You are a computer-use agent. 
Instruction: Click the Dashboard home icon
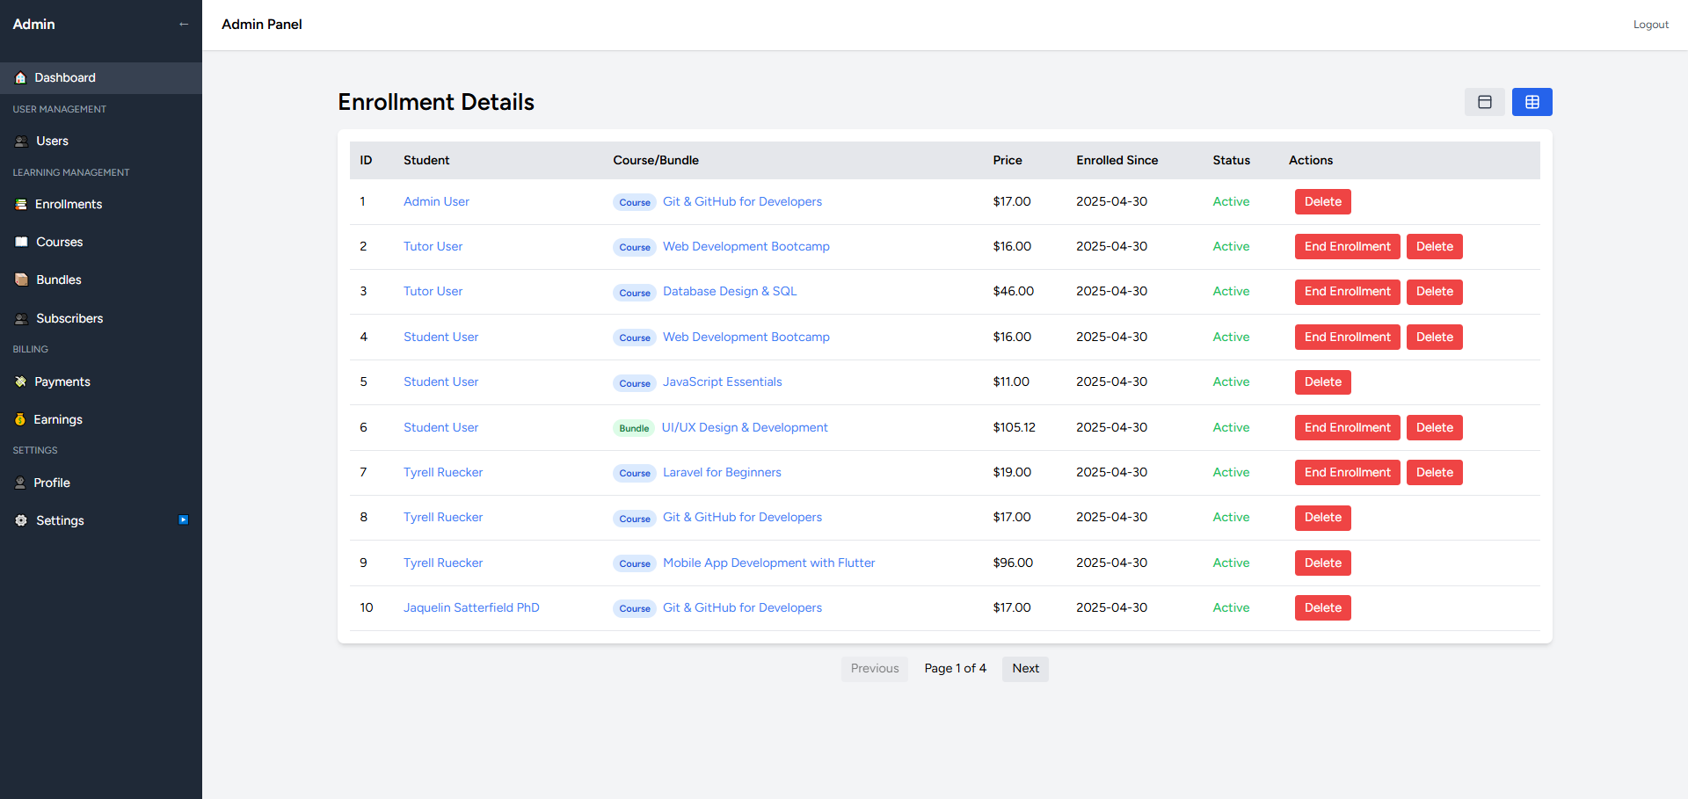pyautogui.click(x=20, y=78)
